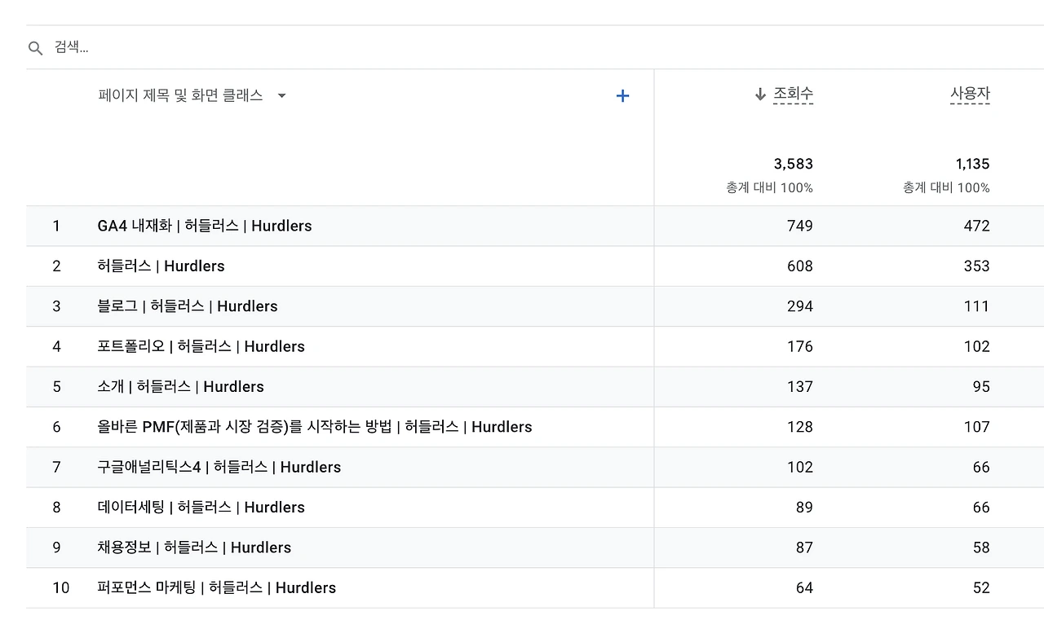
Task: Click the search magnifier icon
Action: point(35,48)
